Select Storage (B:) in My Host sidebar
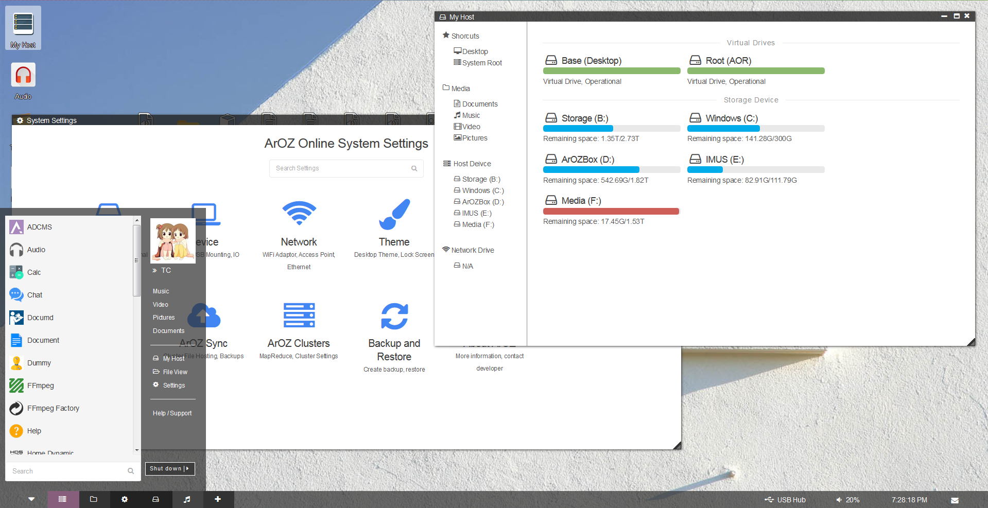Image resolution: width=988 pixels, height=508 pixels. tap(477, 179)
